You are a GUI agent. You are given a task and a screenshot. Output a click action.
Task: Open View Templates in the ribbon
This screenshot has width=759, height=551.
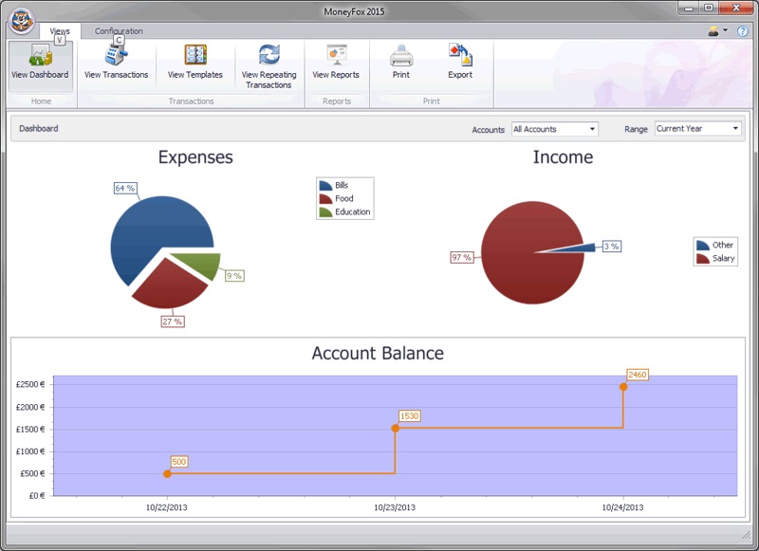tap(195, 62)
